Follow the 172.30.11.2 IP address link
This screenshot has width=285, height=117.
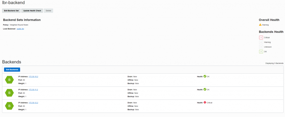[33, 89]
